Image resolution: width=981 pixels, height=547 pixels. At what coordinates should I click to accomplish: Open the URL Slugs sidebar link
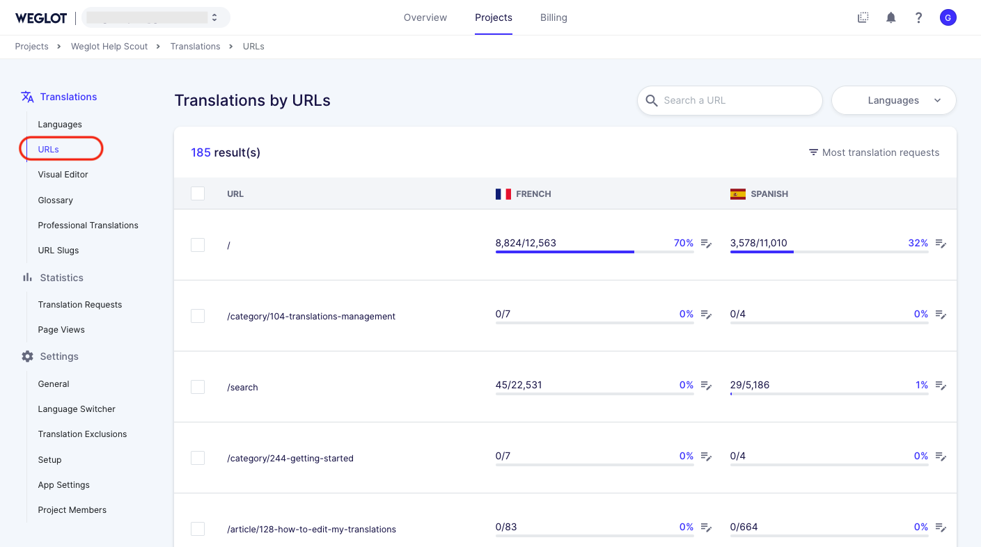tap(58, 250)
